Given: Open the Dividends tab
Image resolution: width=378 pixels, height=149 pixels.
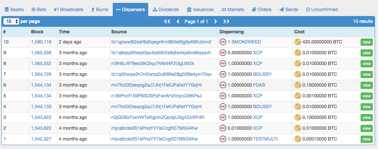Looking at the screenshot, I should (x=166, y=9).
